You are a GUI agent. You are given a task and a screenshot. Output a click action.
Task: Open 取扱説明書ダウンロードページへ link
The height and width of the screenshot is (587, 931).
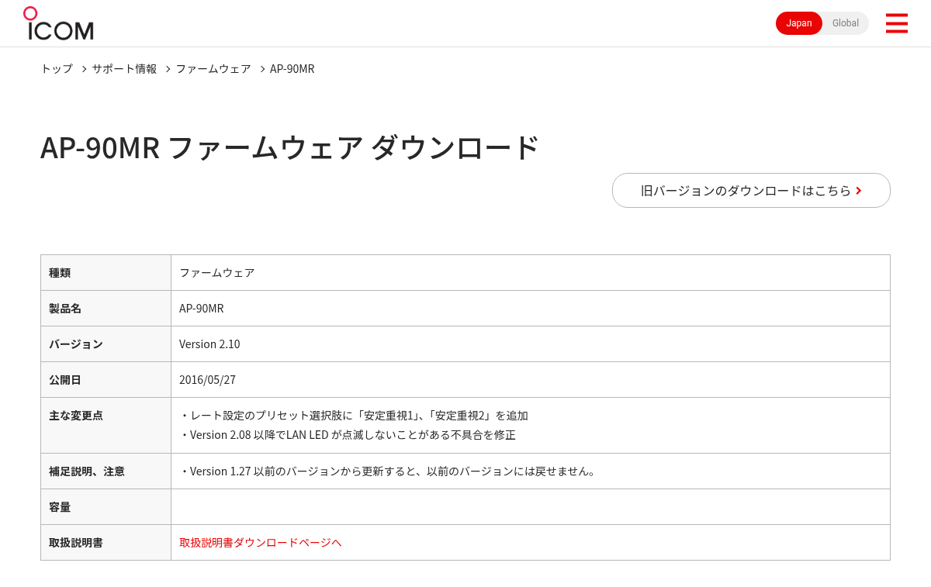pos(261,542)
